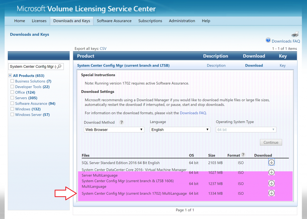The width and height of the screenshot is (307, 219).
Task: Click the Size column header
Action: tap(212, 155)
